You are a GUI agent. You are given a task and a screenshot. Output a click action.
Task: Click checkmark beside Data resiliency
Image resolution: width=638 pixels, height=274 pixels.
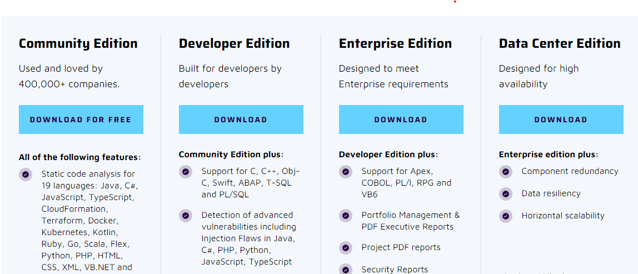[x=506, y=194]
